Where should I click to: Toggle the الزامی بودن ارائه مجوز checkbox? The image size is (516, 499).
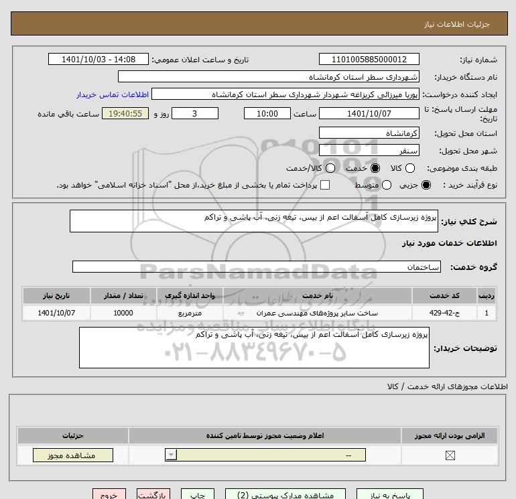point(450,455)
